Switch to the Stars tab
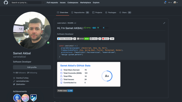This screenshot has width=182, height=102. (125, 12)
